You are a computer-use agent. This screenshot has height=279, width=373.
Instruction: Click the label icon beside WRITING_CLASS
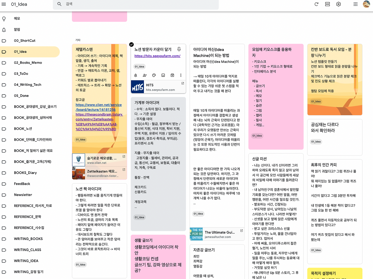coord(4,250)
